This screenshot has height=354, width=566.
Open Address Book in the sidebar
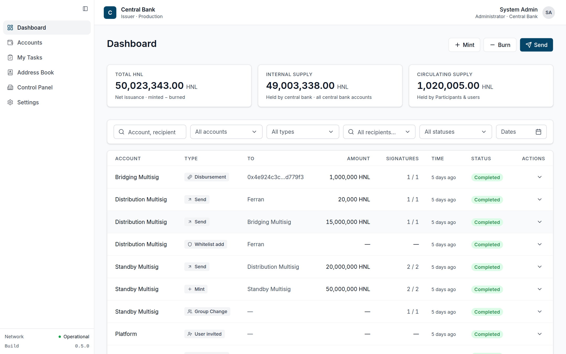pos(47,72)
